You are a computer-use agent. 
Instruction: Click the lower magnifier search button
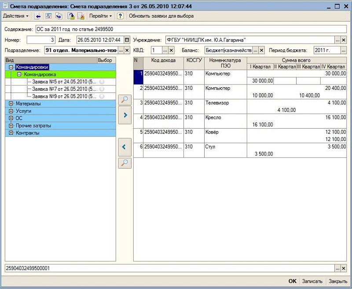point(125,163)
